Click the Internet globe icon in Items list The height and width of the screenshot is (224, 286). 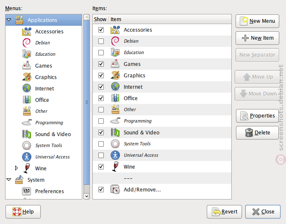pyautogui.click(x=115, y=87)
